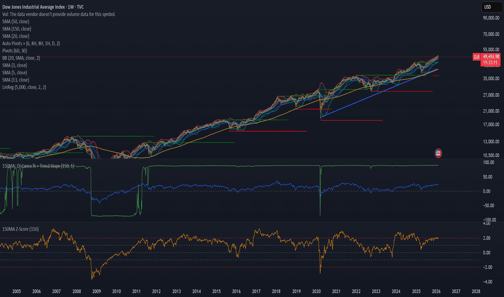The image size is (504, 297).
Task: Click the 2024 year label on time axis
Action: pos(396,292)
